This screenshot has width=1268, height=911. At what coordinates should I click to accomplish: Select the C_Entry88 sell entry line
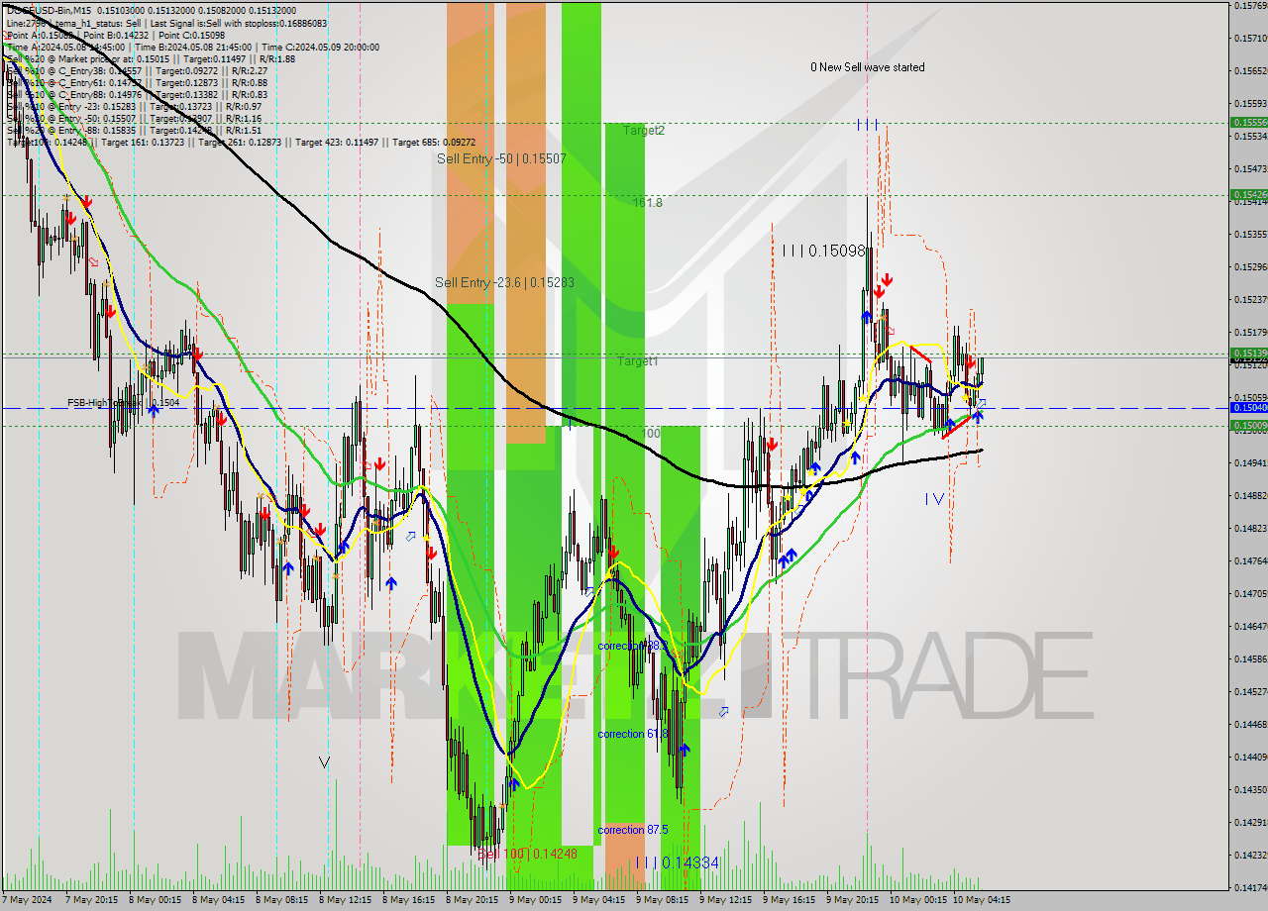(x=137, y=95)
